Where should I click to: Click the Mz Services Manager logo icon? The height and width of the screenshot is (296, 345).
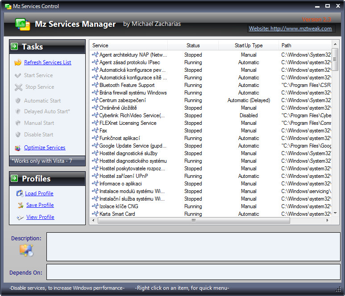click(x=23, y=24)
